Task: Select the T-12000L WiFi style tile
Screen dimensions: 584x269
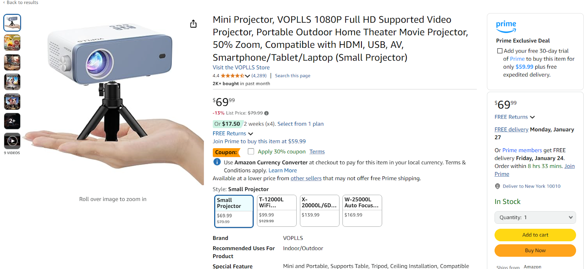Action: pos(276,211)
